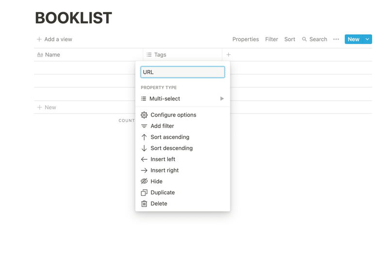Click the Sort ascending arrow icon
The width and height of the screenshot is (388, 269).
(x=144, y=137)
